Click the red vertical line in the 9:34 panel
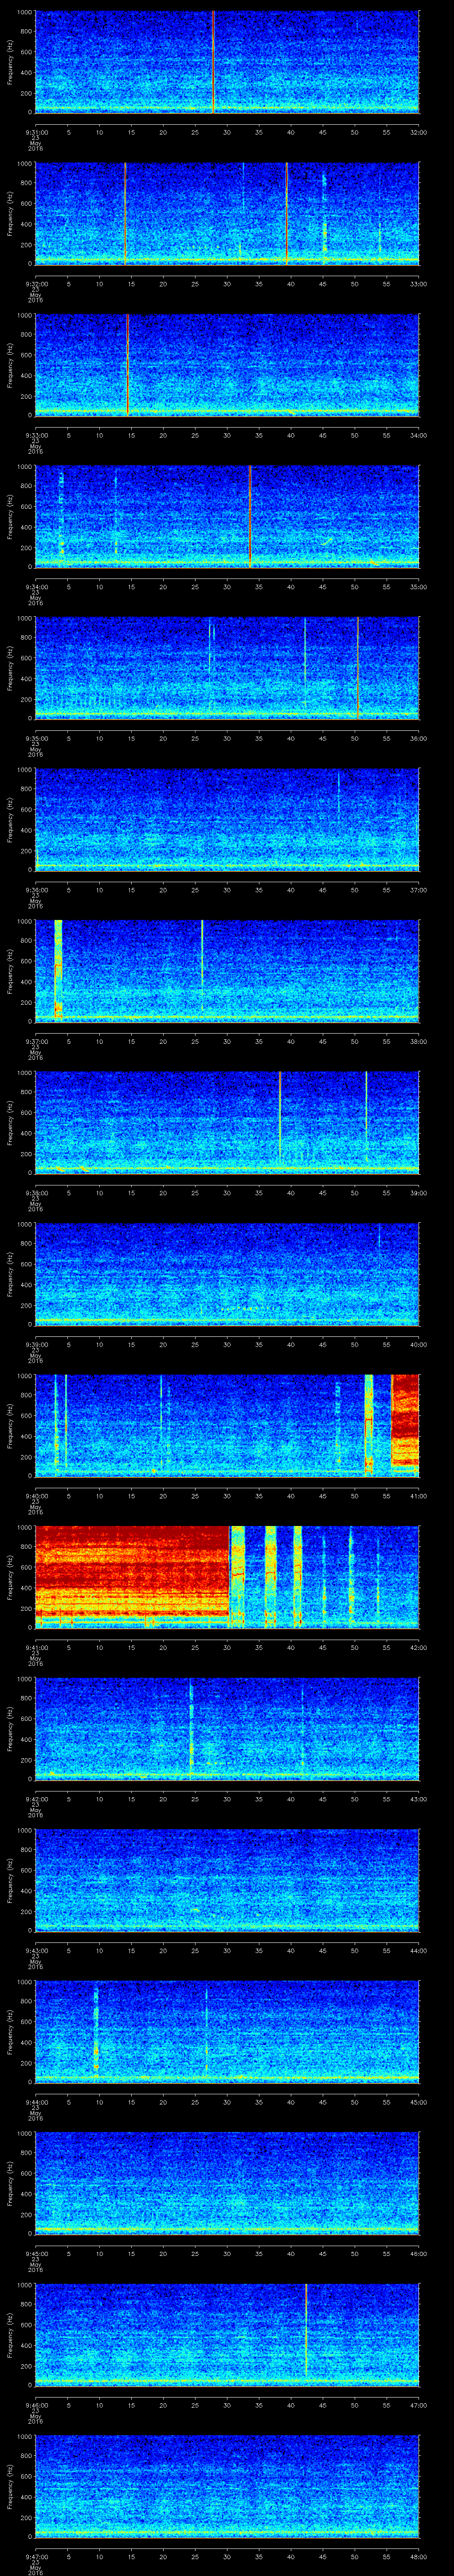The height and width of the screenshot is (2576, 454). click(x=250, y=516)
